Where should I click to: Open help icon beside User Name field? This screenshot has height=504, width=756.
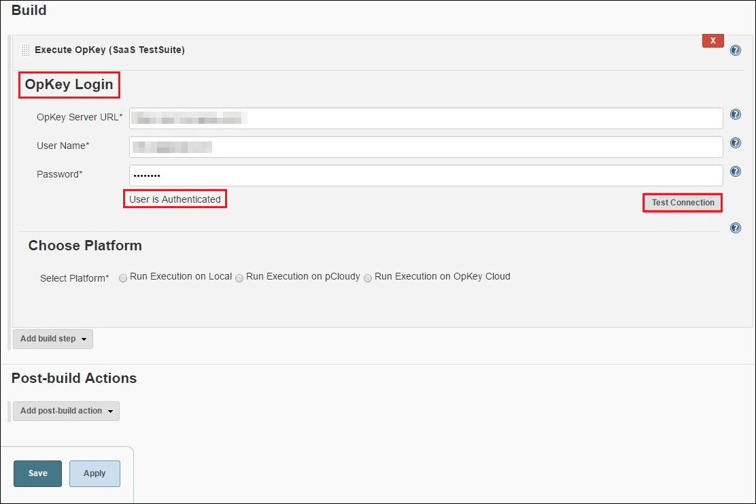click(x=736, y=143)
